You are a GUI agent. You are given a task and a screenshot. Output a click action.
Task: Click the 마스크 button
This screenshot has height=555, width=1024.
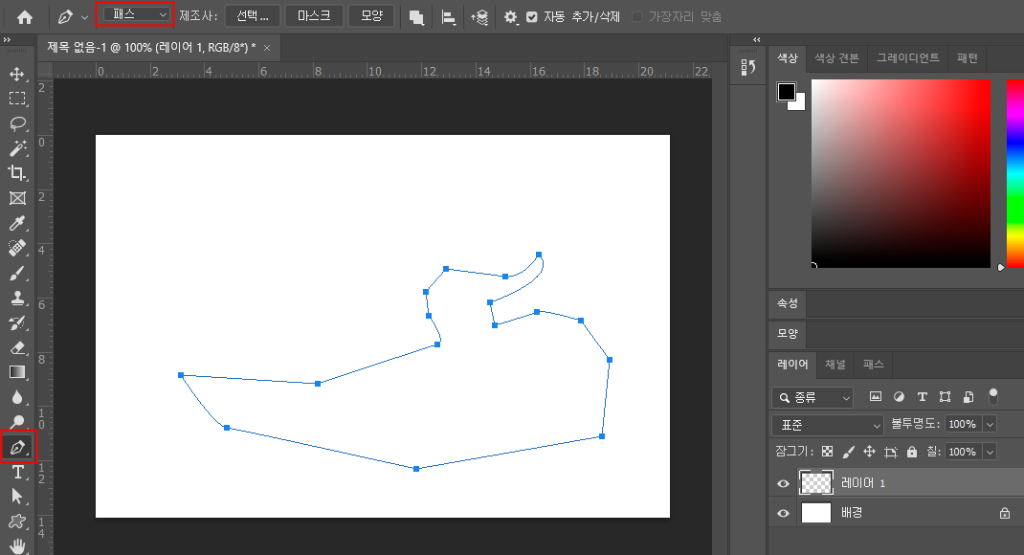click(x=314, y=16)
